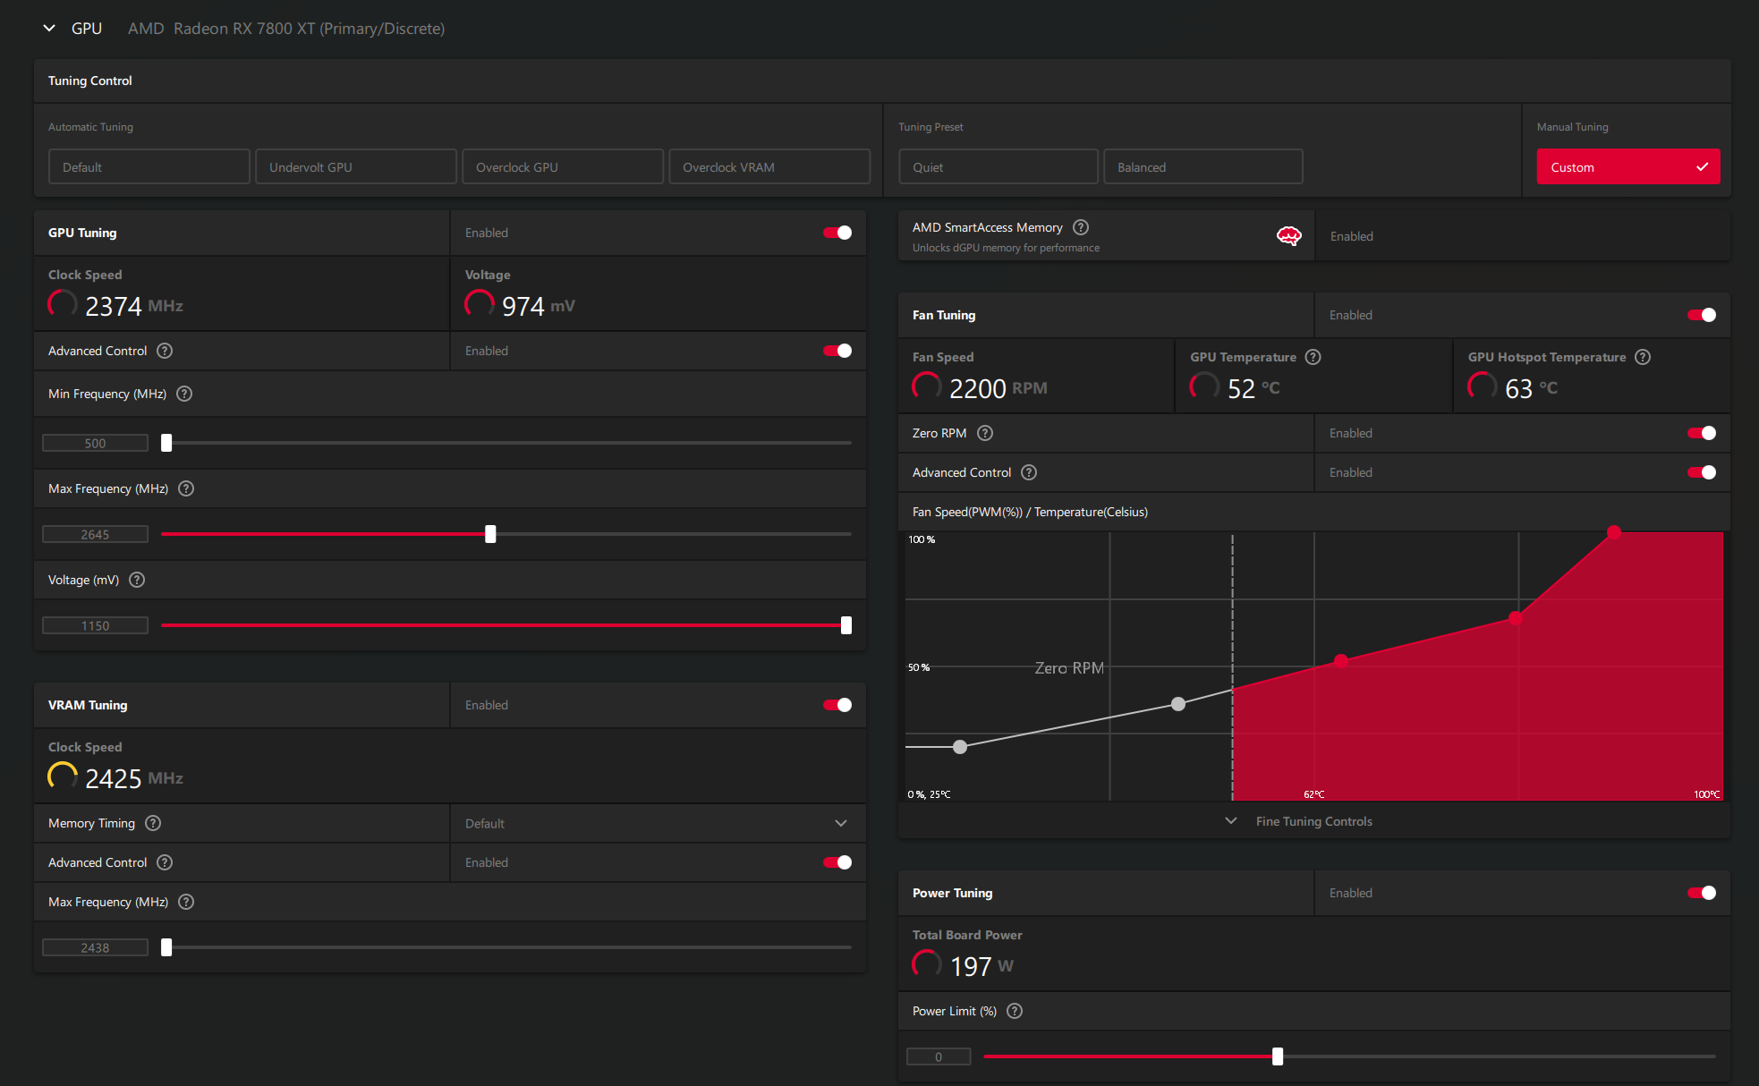This screenshot has height=1086, width=1759.
Task: Toggle GPU Advanced Control switch
Action: [837, 351]
